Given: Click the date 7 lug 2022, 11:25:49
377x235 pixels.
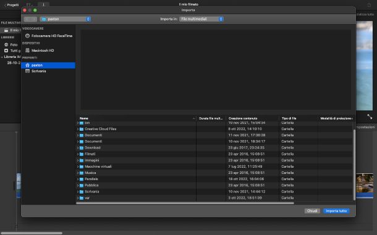Looking at the screenshot, I should tap(245, 167).
